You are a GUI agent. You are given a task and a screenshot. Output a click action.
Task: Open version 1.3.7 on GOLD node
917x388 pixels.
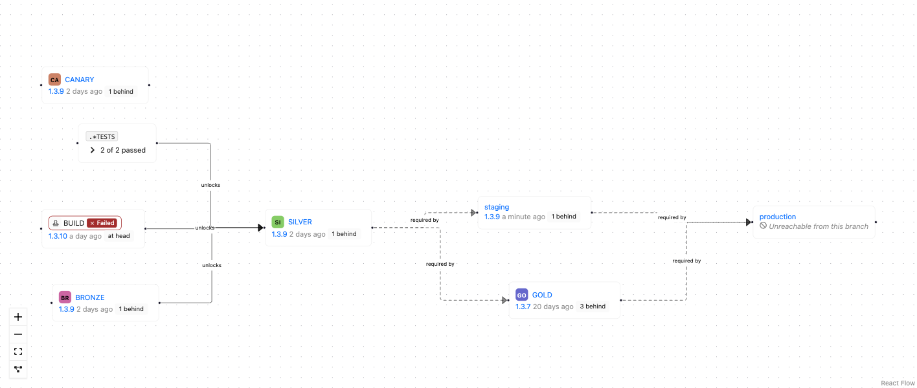point(523,307)
